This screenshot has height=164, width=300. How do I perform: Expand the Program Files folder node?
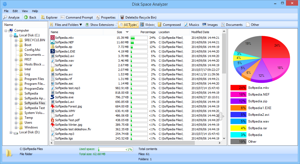(x=16, y=79)
